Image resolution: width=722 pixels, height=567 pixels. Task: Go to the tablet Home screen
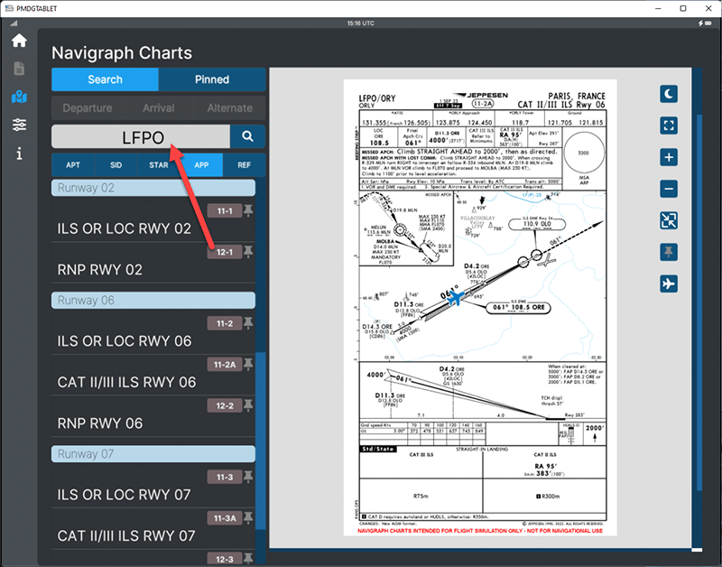click(x=19, y=41)
